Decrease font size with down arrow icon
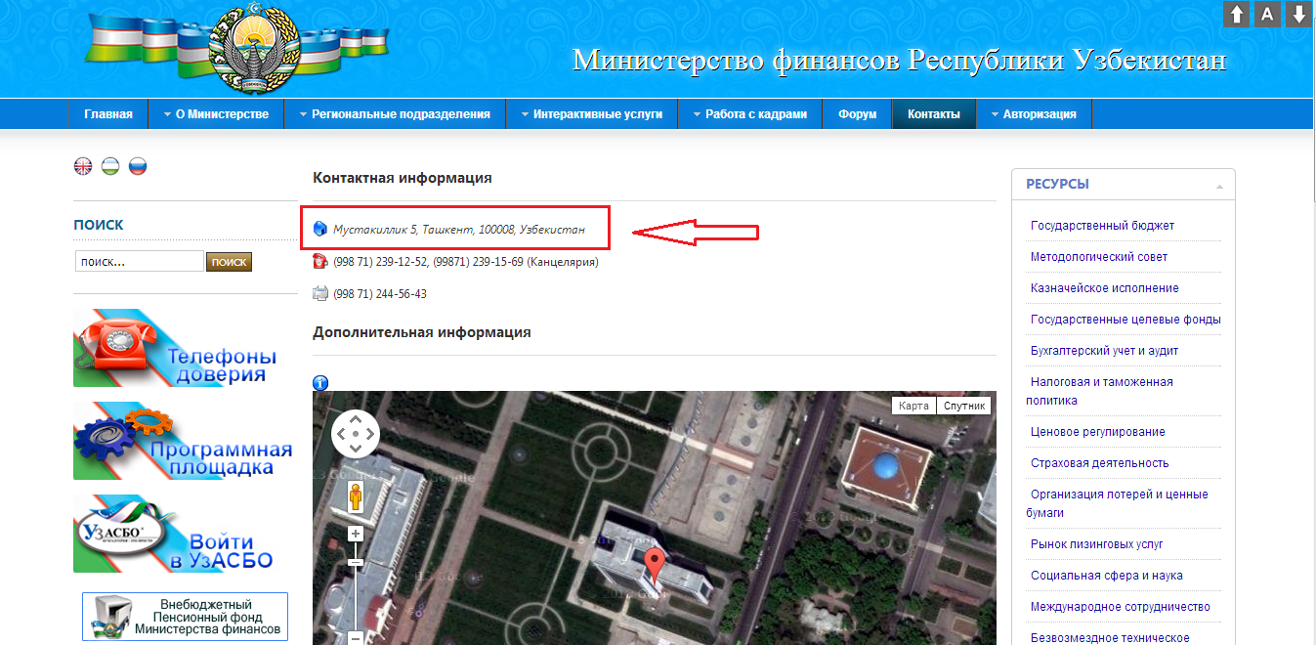The height and width of the screenshot is (645, 1316). (x=1297, y=14)
